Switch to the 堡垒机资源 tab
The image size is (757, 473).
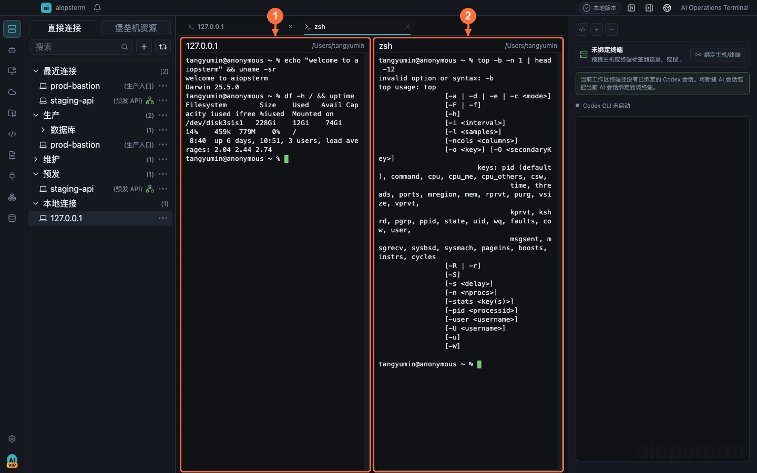coord(136,28)
